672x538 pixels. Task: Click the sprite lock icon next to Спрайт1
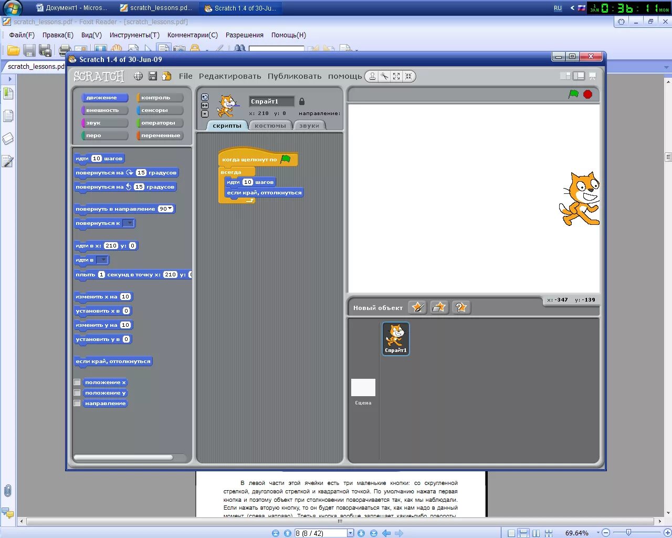[x=302, y=101]
